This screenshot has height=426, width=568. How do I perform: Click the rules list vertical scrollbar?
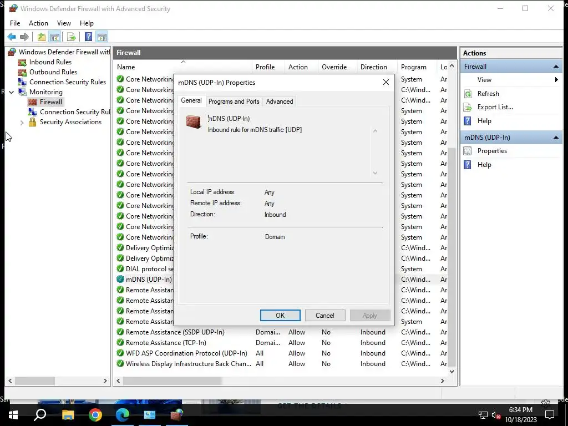tap(452, 257)
